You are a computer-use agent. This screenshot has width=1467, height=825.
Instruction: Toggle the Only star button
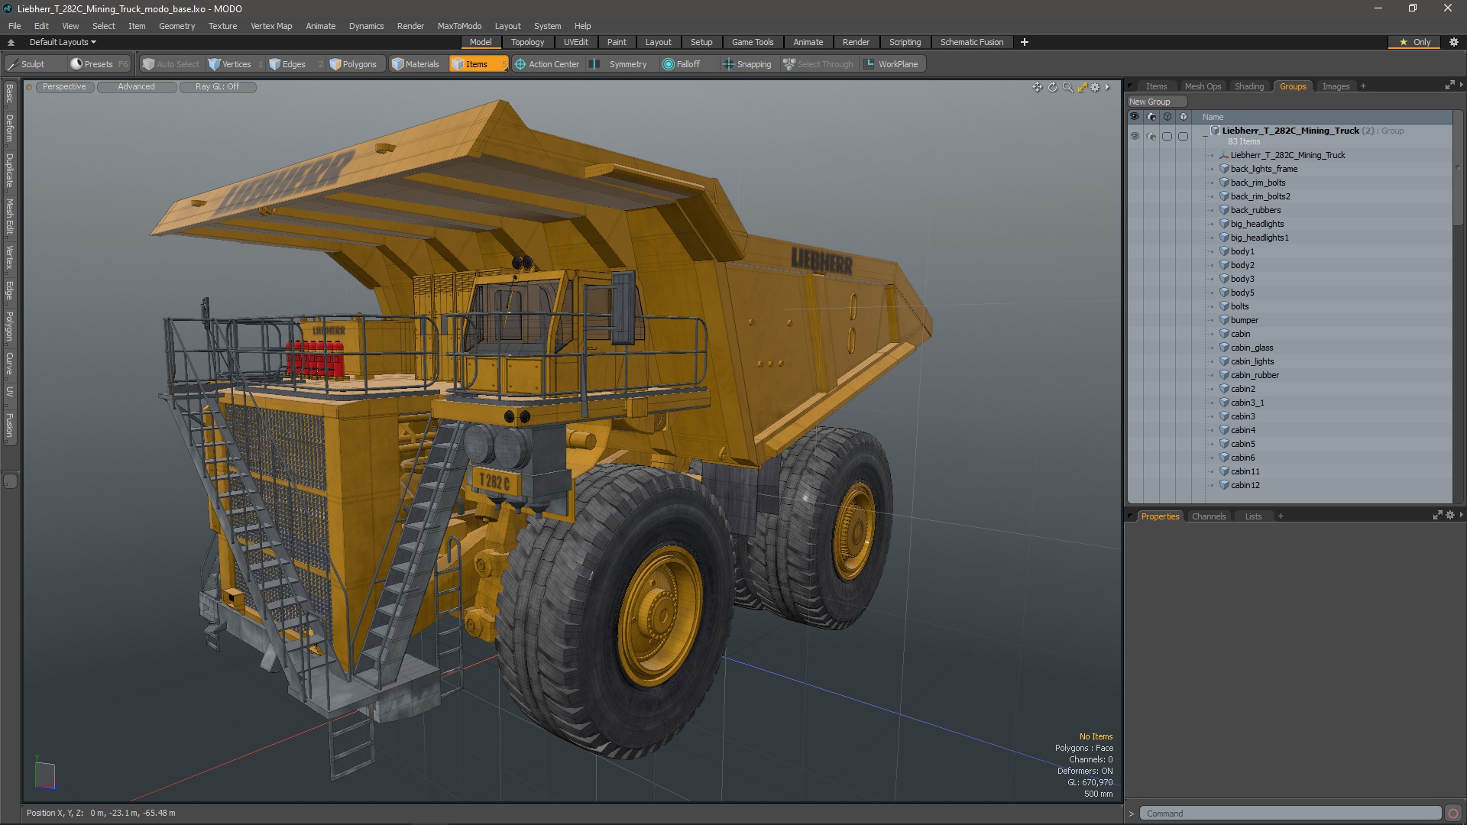pos(1414,42)
